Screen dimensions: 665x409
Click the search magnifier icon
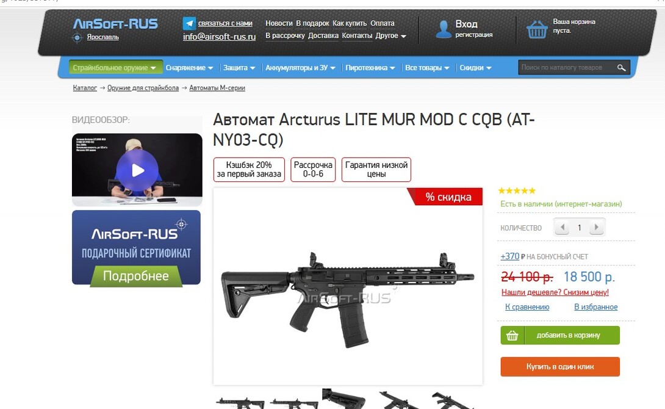(x=621, y=68)
